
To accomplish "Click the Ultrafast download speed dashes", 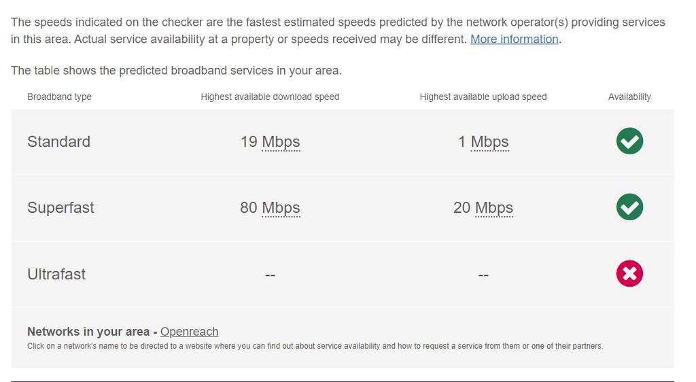I will coord(270,275).
